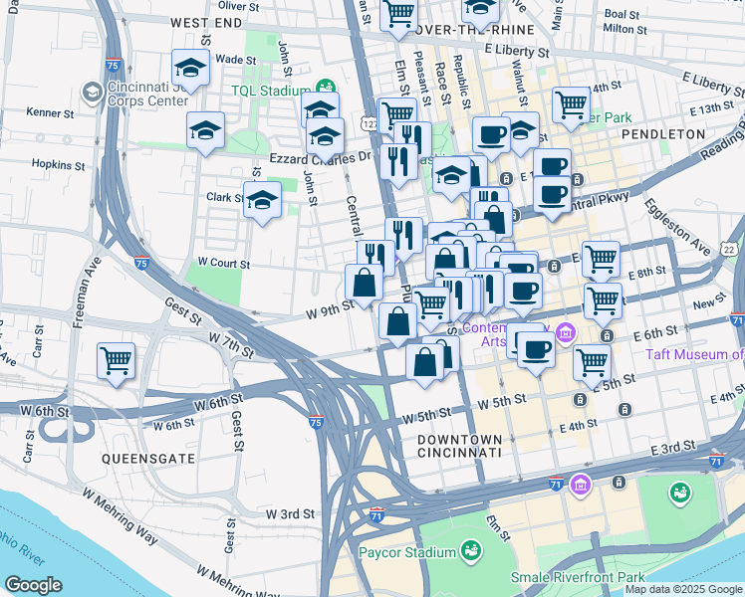
Task: Select the W Court St label
Action: click(224, 263)
